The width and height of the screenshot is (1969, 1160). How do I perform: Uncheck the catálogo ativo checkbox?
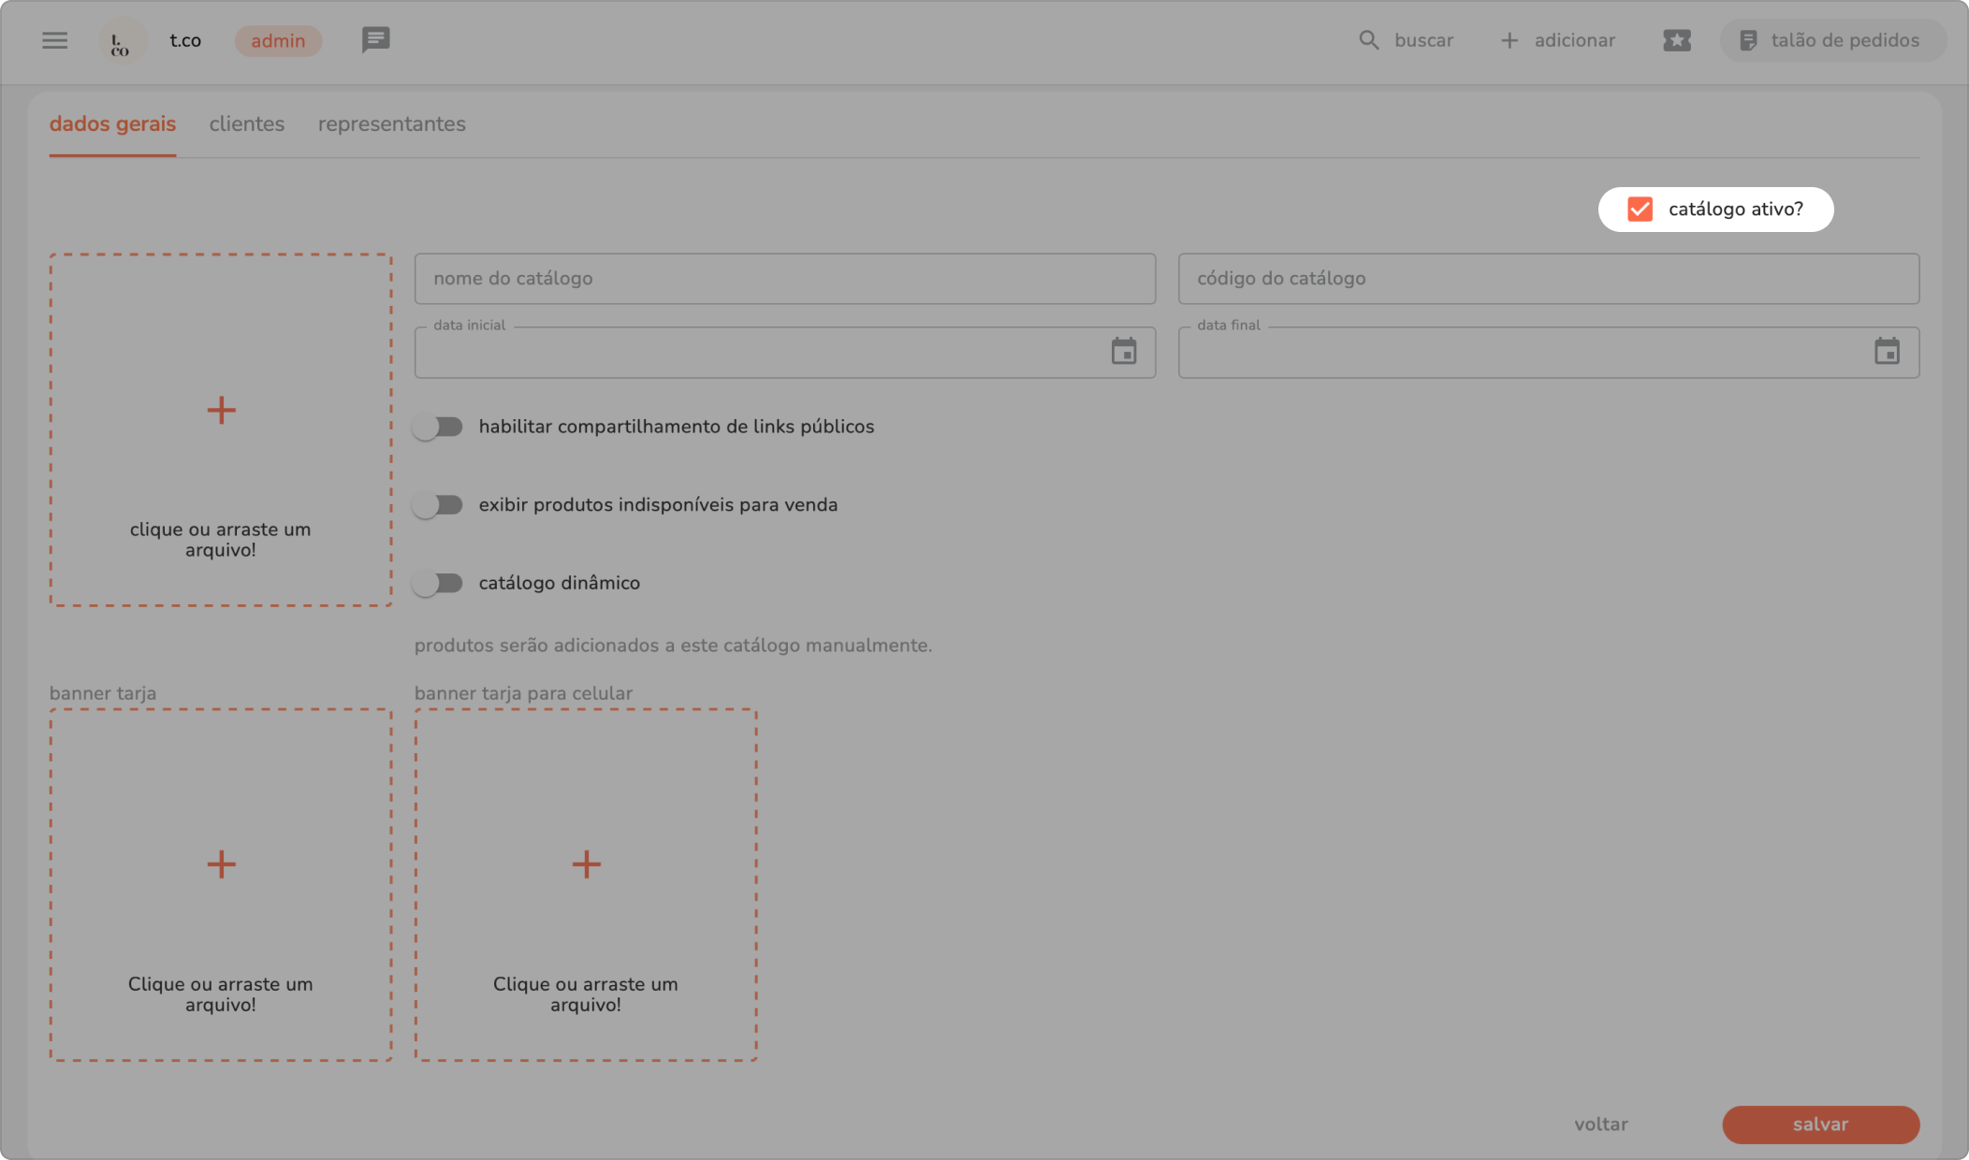pos(1640,209)
